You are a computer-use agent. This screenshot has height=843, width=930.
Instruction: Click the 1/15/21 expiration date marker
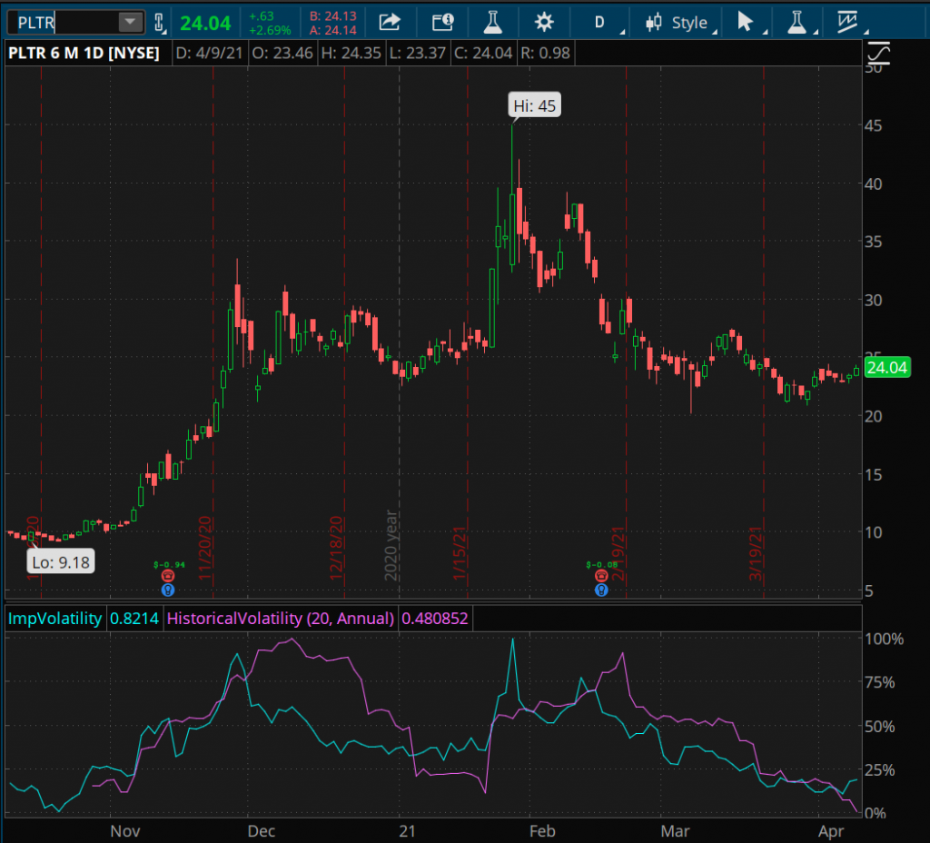pos(460,554)
